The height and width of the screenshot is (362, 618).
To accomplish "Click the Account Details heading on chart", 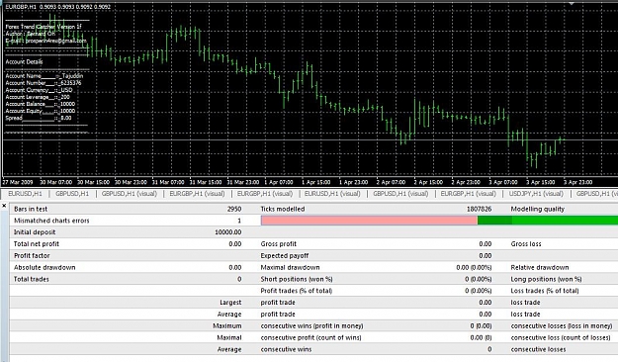I will [x=24, y=62].
